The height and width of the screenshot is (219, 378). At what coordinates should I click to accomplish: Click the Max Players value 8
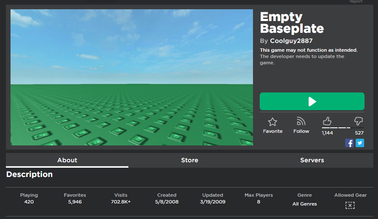(258, 202)
